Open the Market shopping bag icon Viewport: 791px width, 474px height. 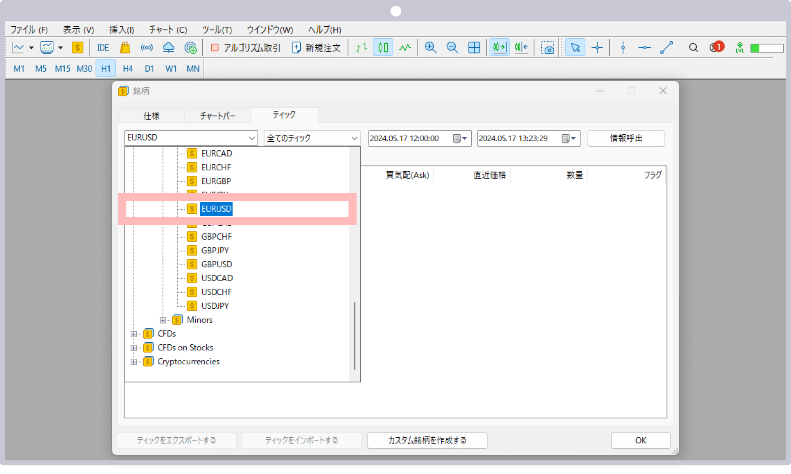pyautogui.click(x=125, y=48)
